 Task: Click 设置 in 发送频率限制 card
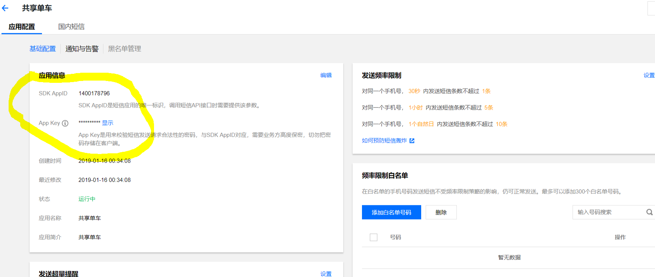click(x=649, y=75)
